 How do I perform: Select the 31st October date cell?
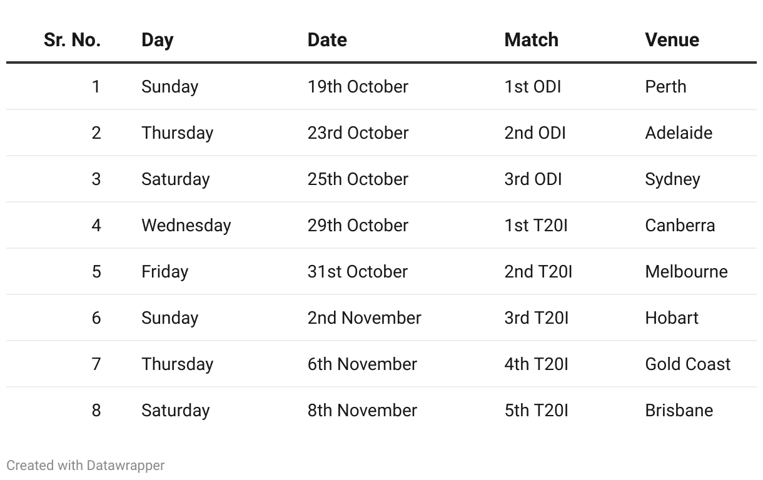(357, 271)
